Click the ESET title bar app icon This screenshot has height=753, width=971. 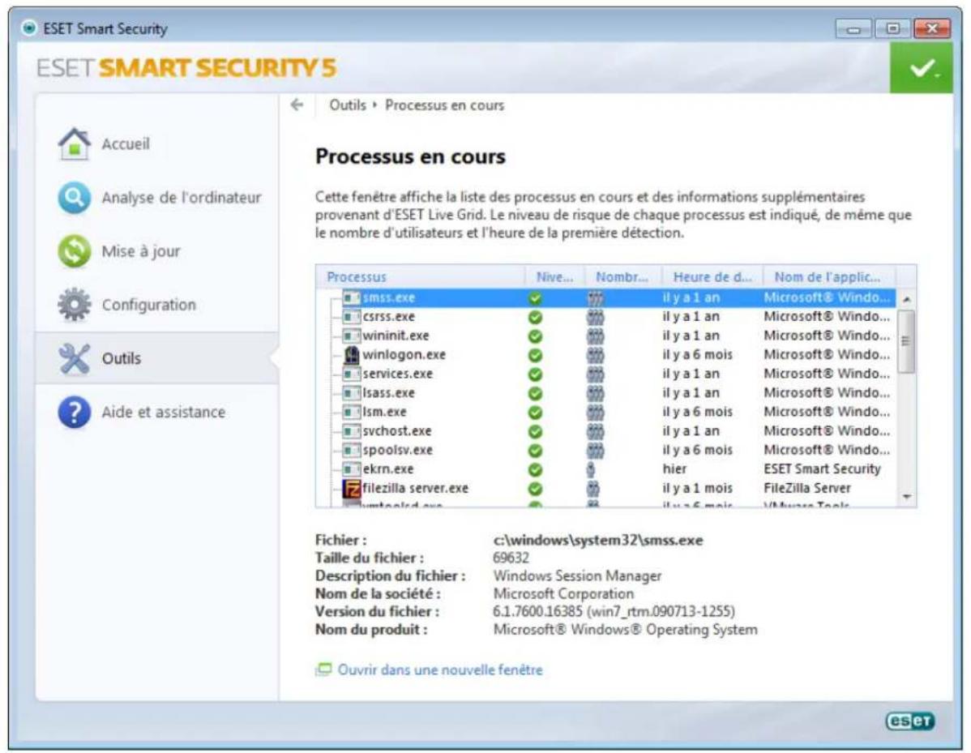[x=28, y=28]
